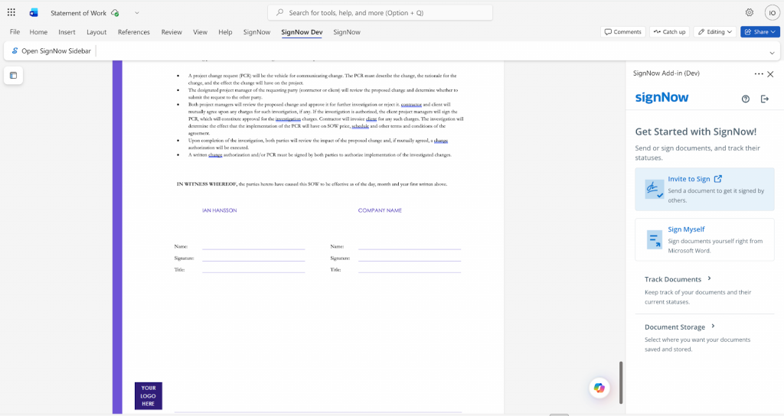Expand the ribbon using the chevron

click(772, 53)
